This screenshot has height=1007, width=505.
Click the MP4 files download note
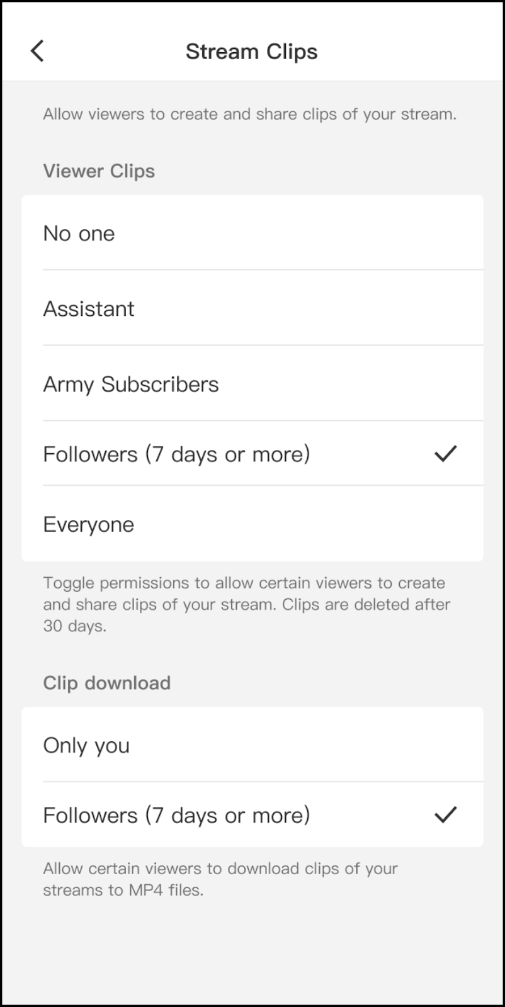pos(220,879)
